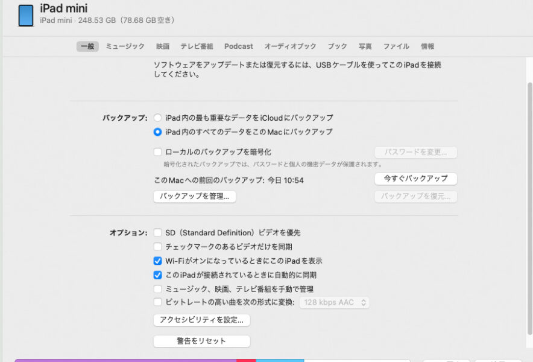Uncheck the Wi-Fi がオンになっているとき option

click(x=157, y=261)
